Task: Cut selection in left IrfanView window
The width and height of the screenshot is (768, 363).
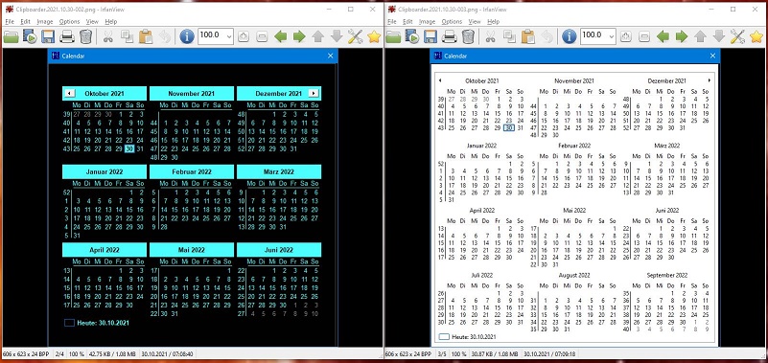Action: [x=108, y=36]
